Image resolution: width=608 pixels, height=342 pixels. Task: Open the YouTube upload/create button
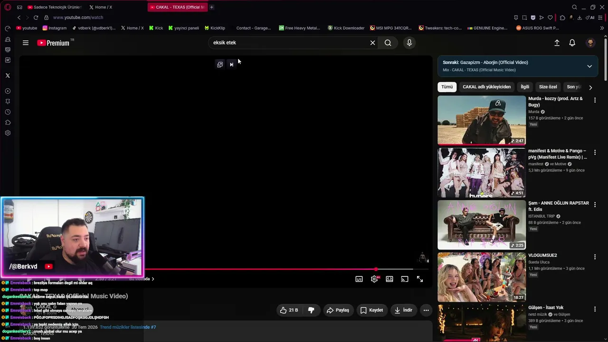[x=557, y=43]
